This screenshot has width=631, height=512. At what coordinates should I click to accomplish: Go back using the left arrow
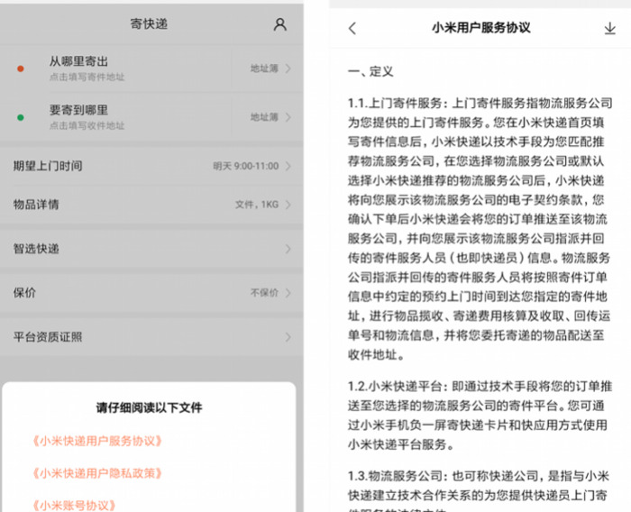click(352, 28)
